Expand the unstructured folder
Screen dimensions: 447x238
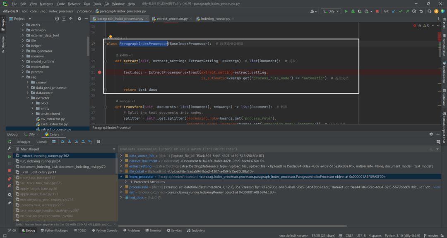point(33,113)
